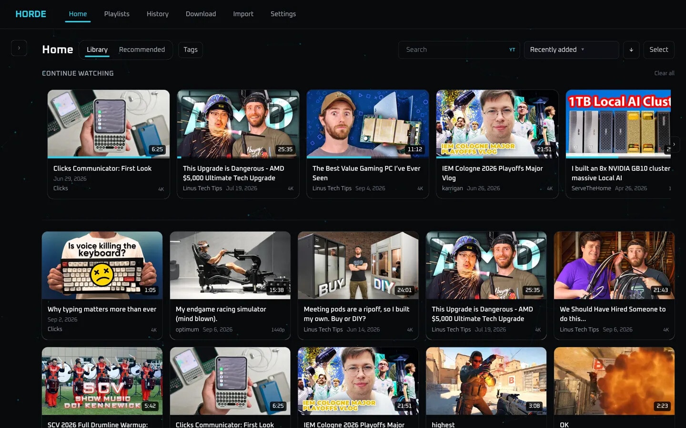Open the History page
This screenshot has width=686, height=428.
158,14
